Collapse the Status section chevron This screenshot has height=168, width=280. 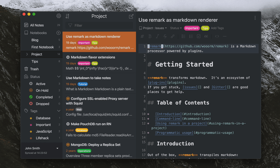[x=59, y=77]
